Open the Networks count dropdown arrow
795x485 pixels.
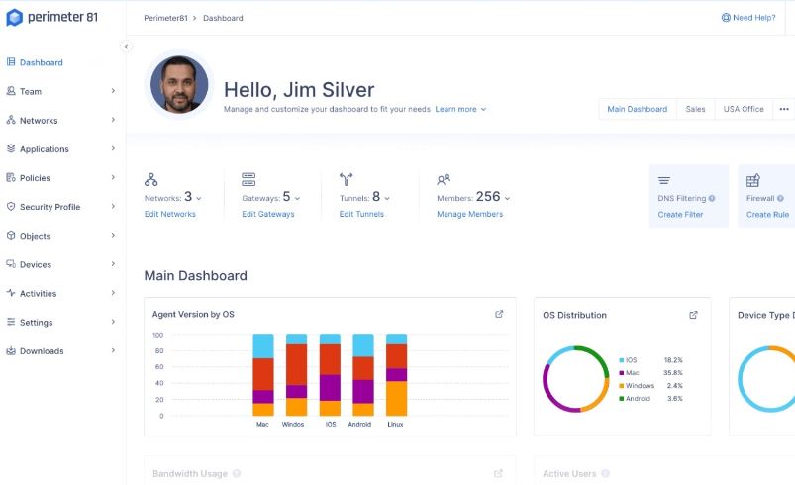(x=199, y=199)
